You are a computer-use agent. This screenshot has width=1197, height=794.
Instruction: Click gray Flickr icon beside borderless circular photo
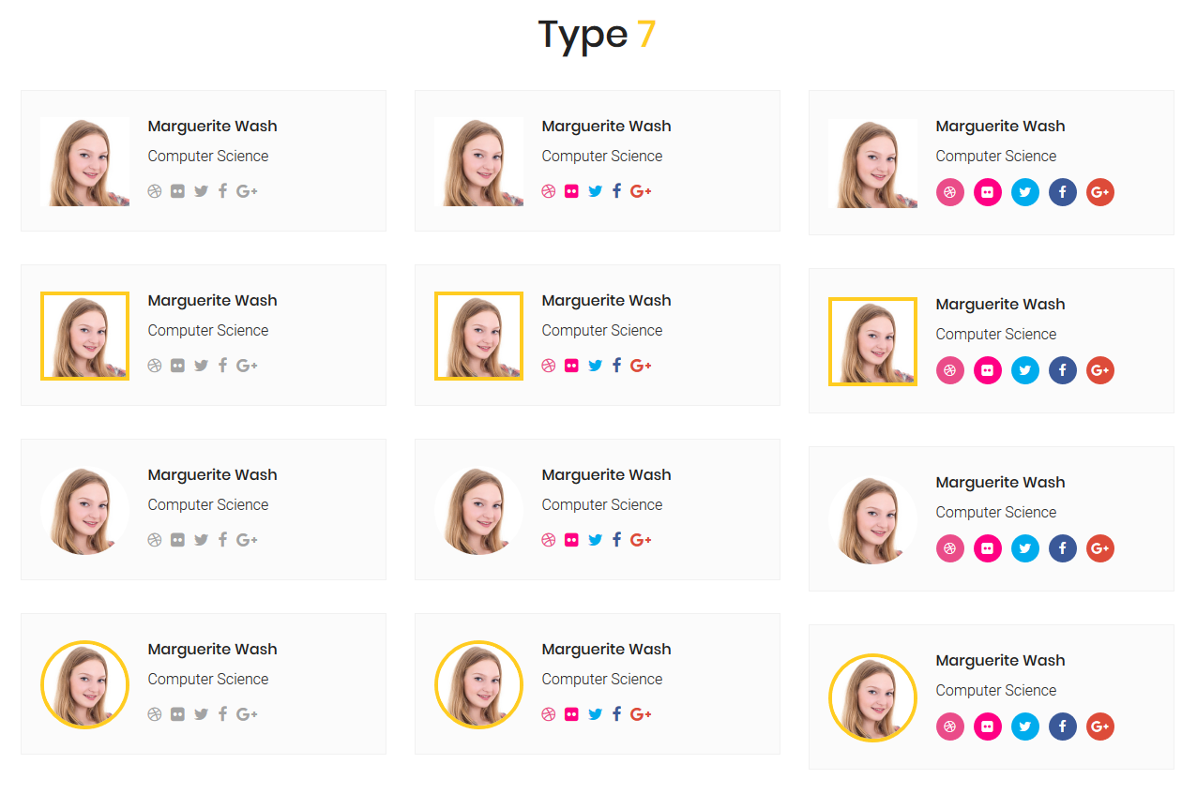pos(177,540)
